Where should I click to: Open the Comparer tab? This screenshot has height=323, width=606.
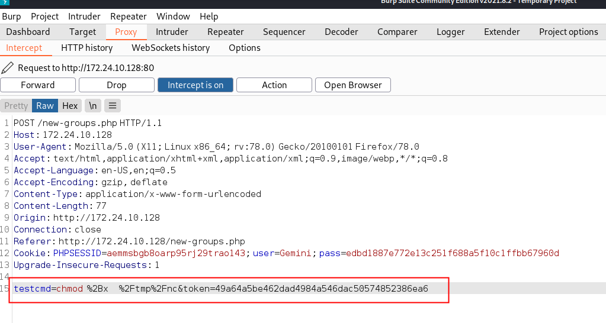(397, 32)
